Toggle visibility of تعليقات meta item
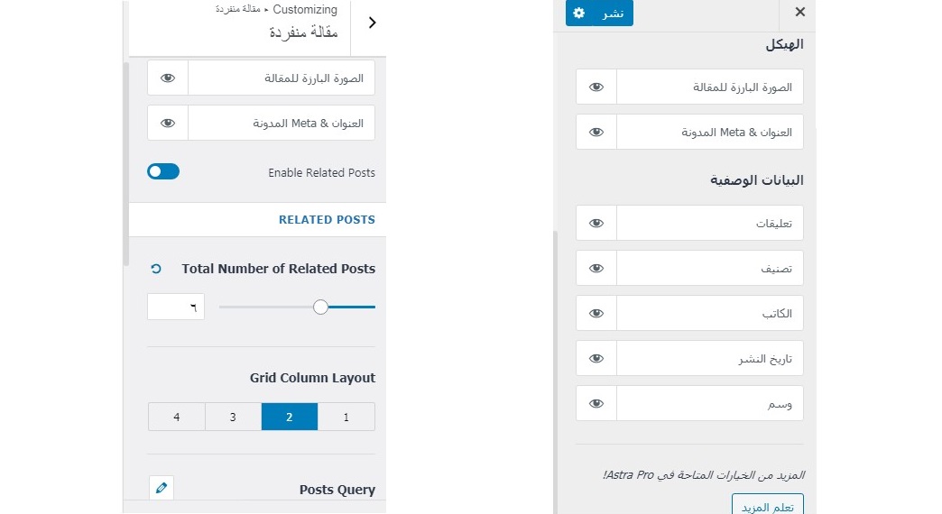This screenshot has width=942, height=514. click(596, 223)
